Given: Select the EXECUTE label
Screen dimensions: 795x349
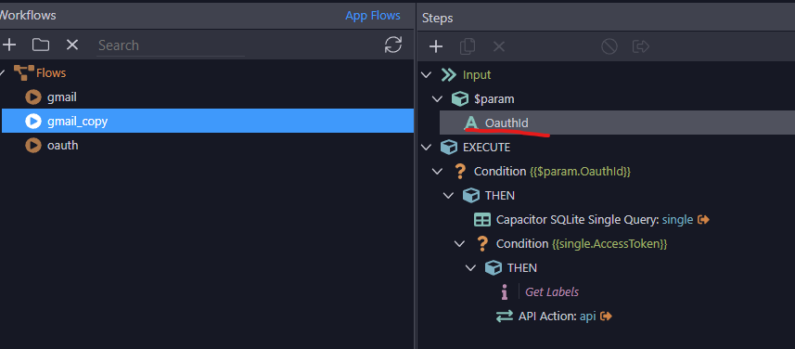Looking at the screenshot, I should (x=486, y=148).
